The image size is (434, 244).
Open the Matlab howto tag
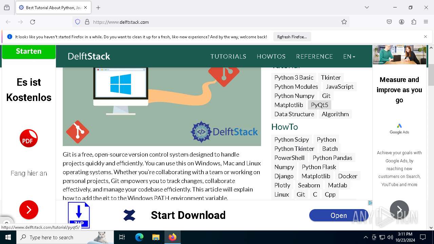click(338, 185)
